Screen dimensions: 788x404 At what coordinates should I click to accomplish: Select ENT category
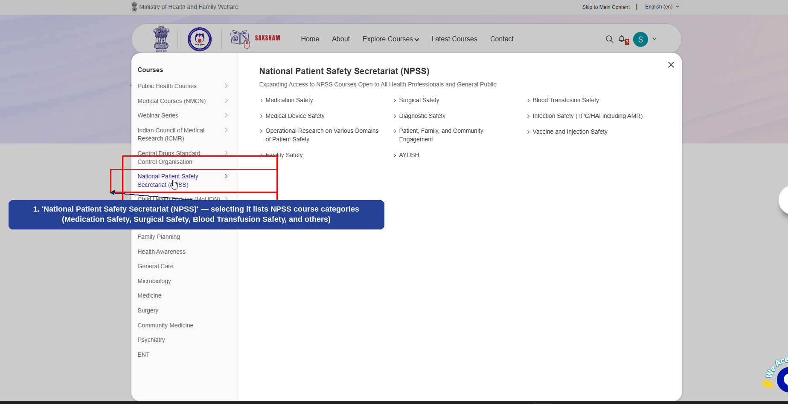pos(143,355)
